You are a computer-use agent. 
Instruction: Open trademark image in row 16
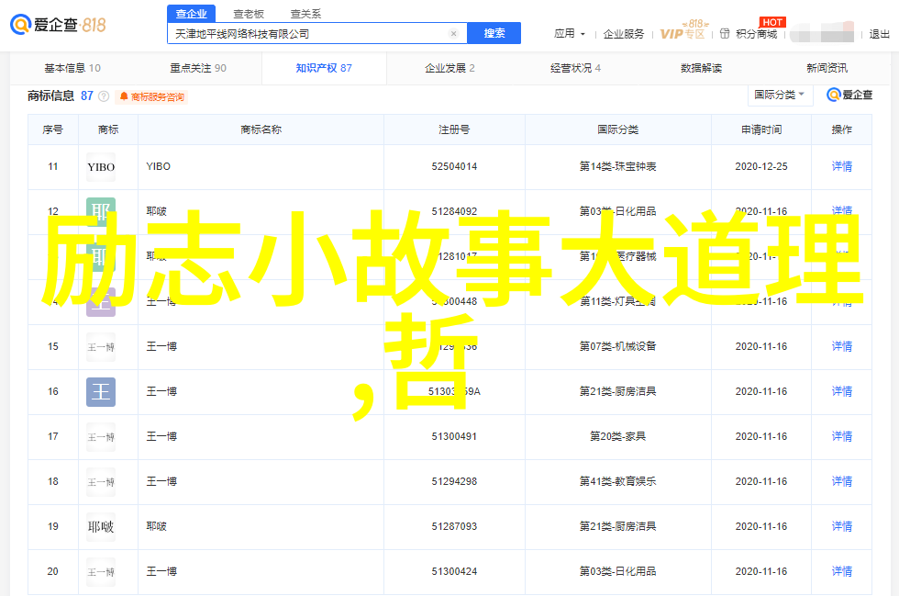tap(101, 391)
